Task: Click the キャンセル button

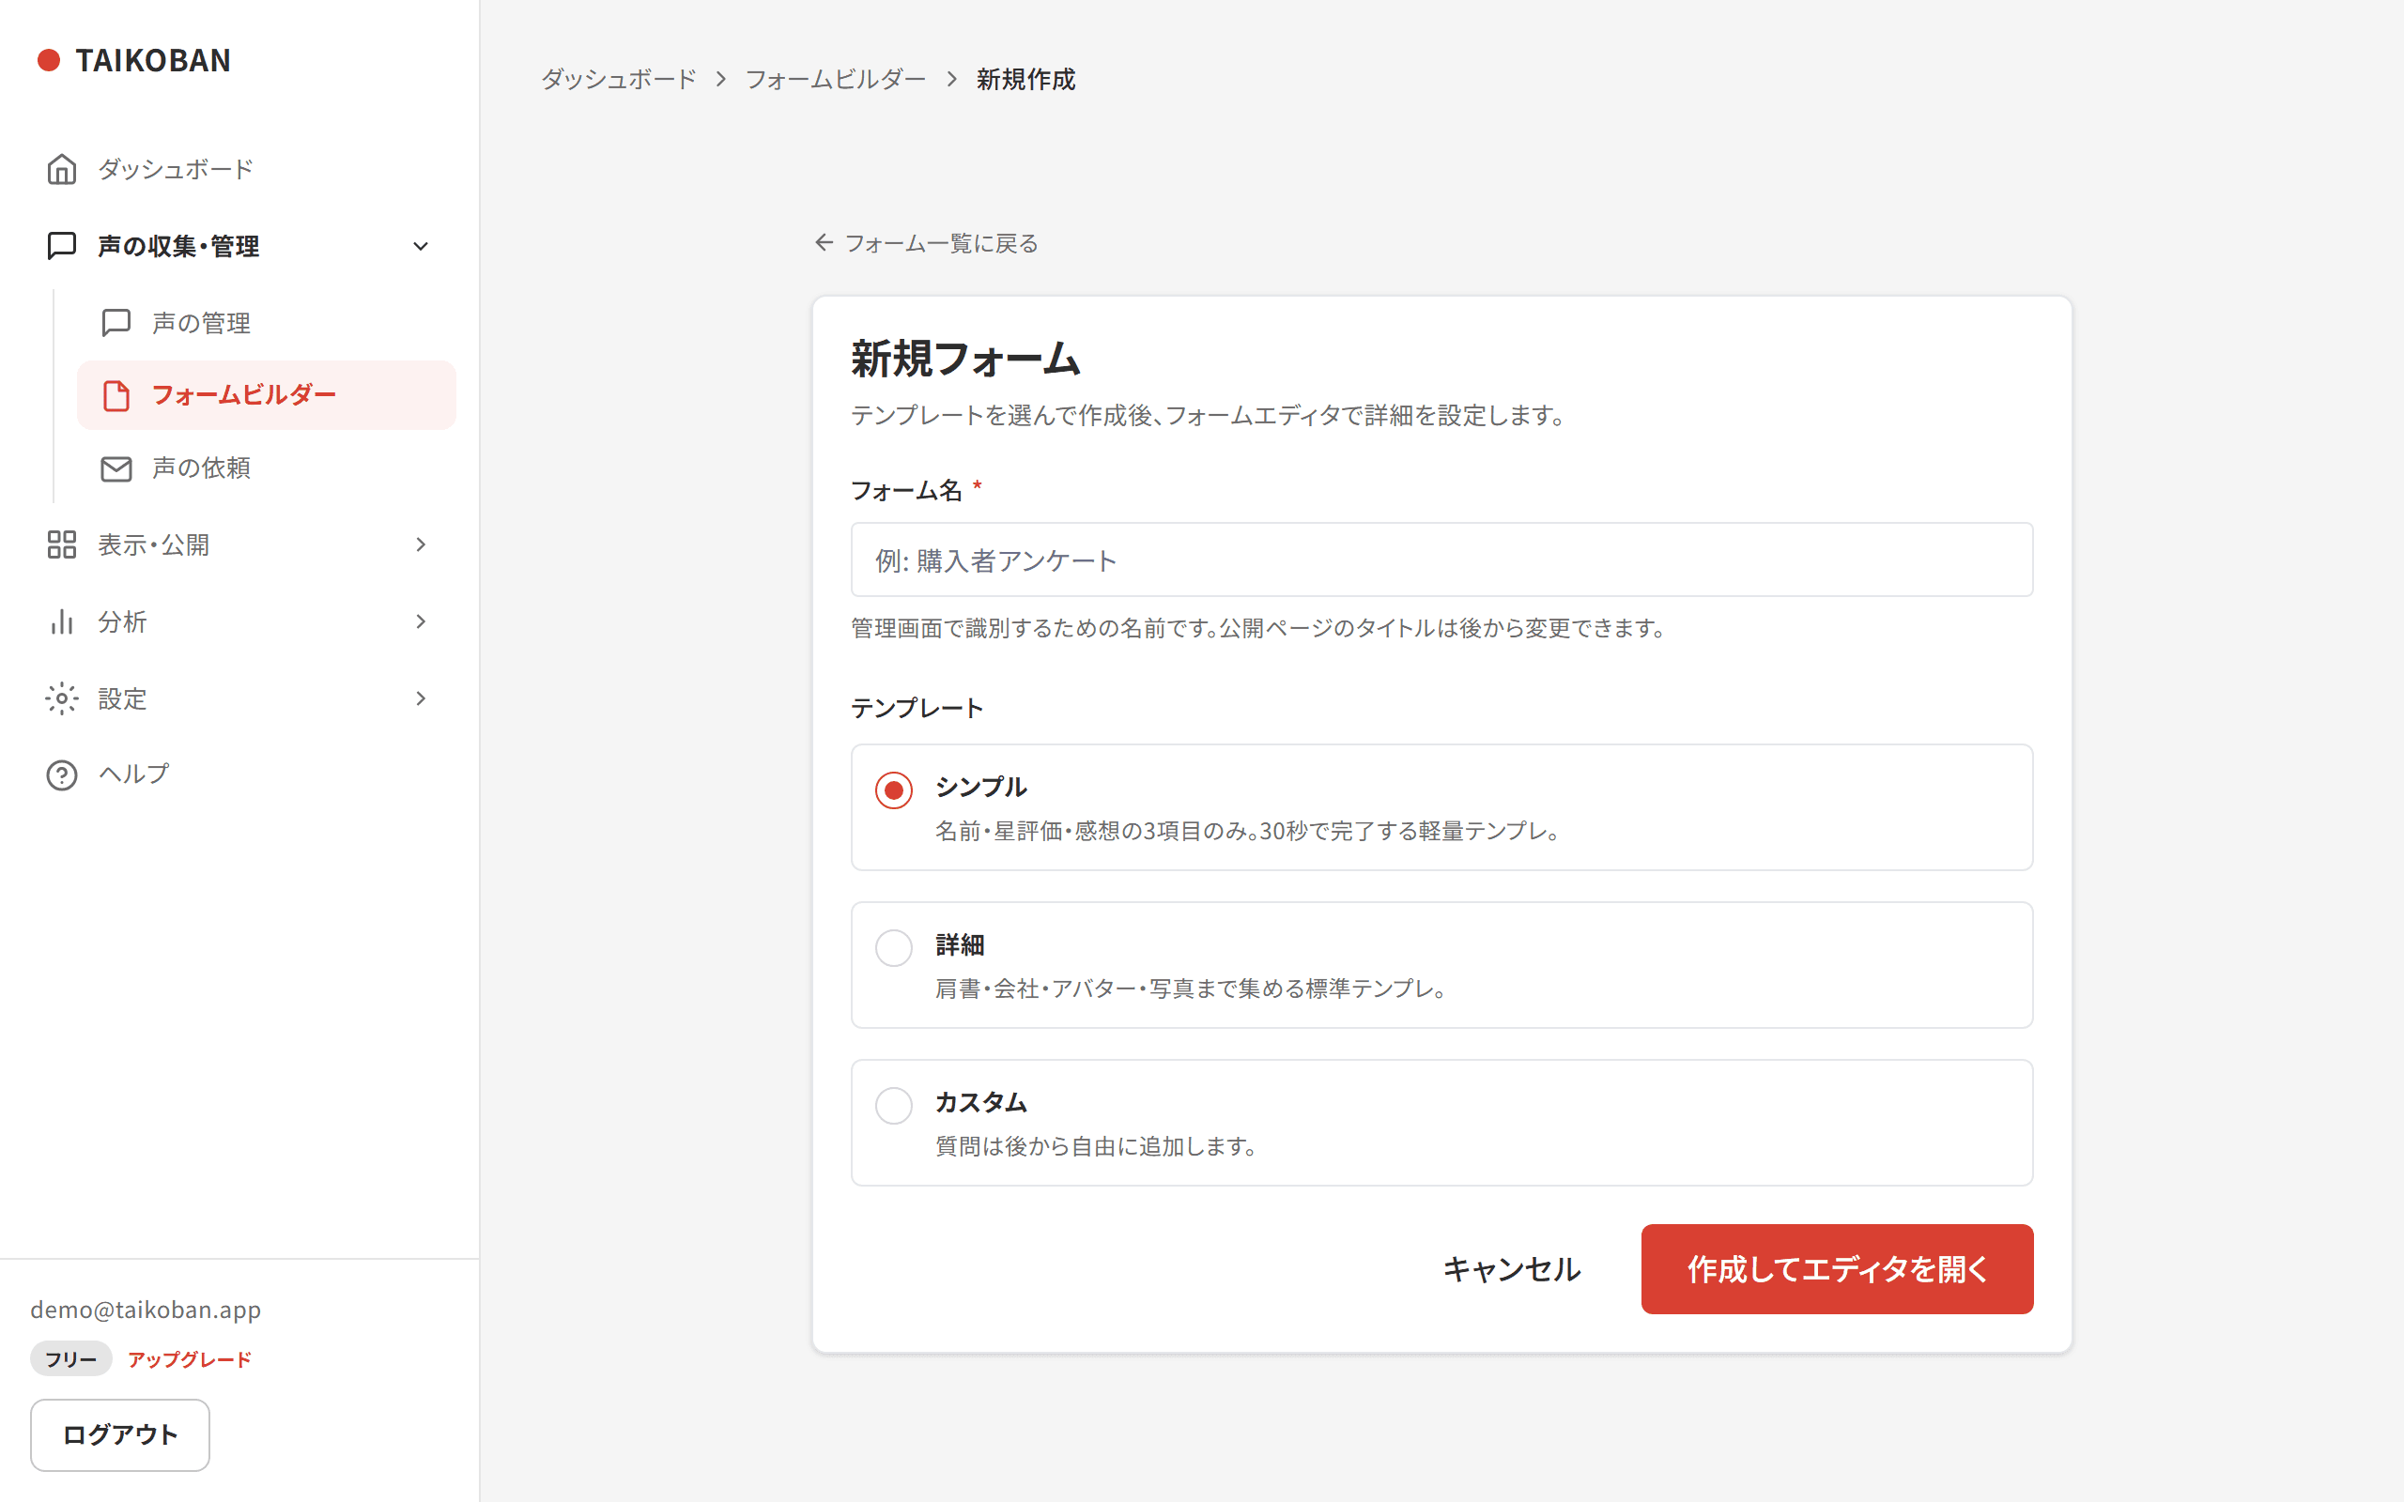Action: [1511, 1269]
